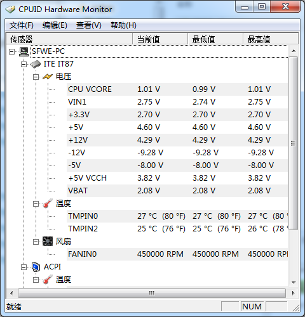Select the VBAT sensor row

click(x=177, y=191)
